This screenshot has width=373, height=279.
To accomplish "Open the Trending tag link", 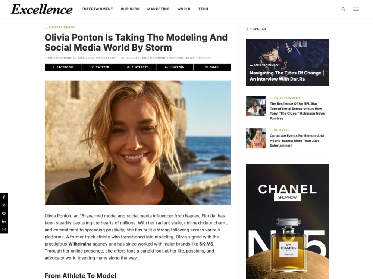I will pyautogui.click(x=204, y=58).
